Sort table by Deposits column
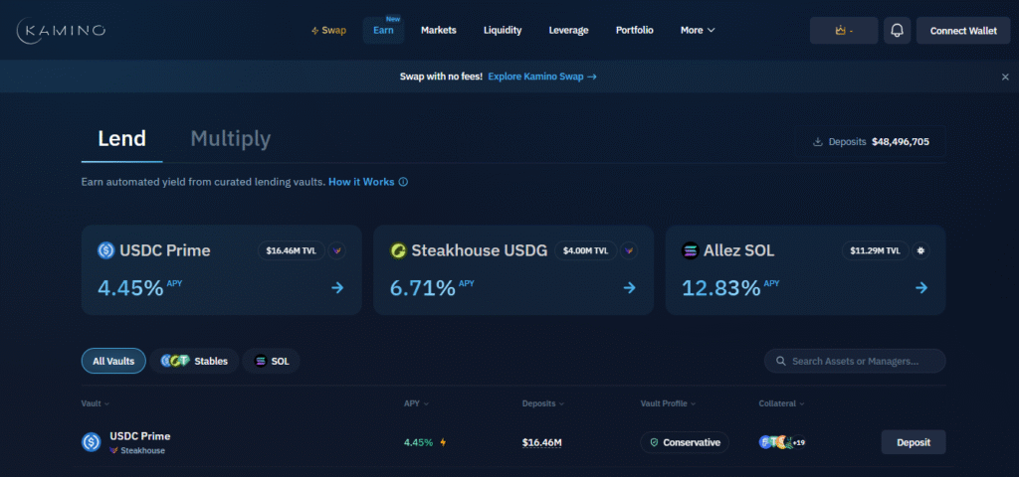This screenshot has width=1019, height=477. pyautogui.click(x=542, y=403)
